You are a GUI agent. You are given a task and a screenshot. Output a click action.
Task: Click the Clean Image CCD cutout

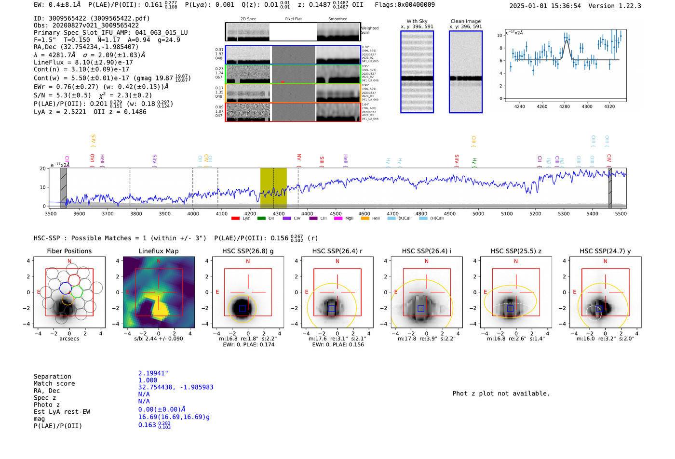click(x=466, y=72)
